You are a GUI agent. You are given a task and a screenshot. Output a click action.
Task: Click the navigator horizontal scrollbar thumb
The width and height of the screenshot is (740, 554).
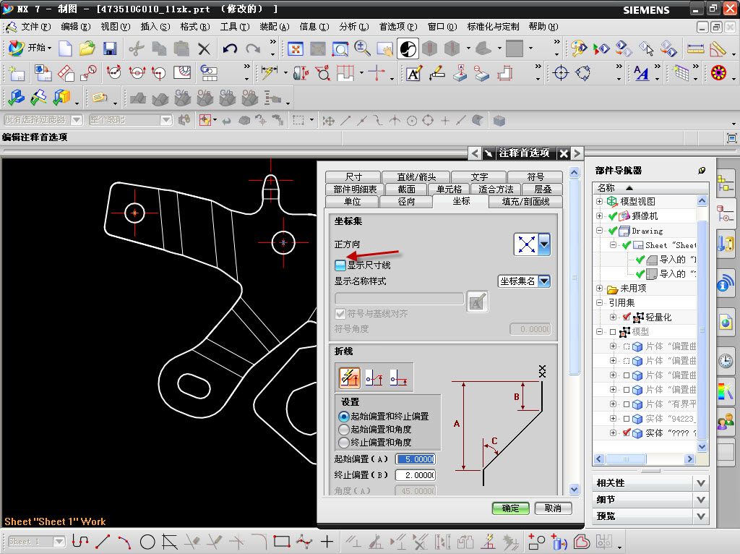[x=626, y=459]
